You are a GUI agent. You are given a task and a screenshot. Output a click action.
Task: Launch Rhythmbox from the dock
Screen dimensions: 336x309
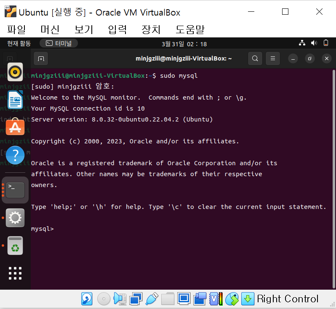coord(15,72)
